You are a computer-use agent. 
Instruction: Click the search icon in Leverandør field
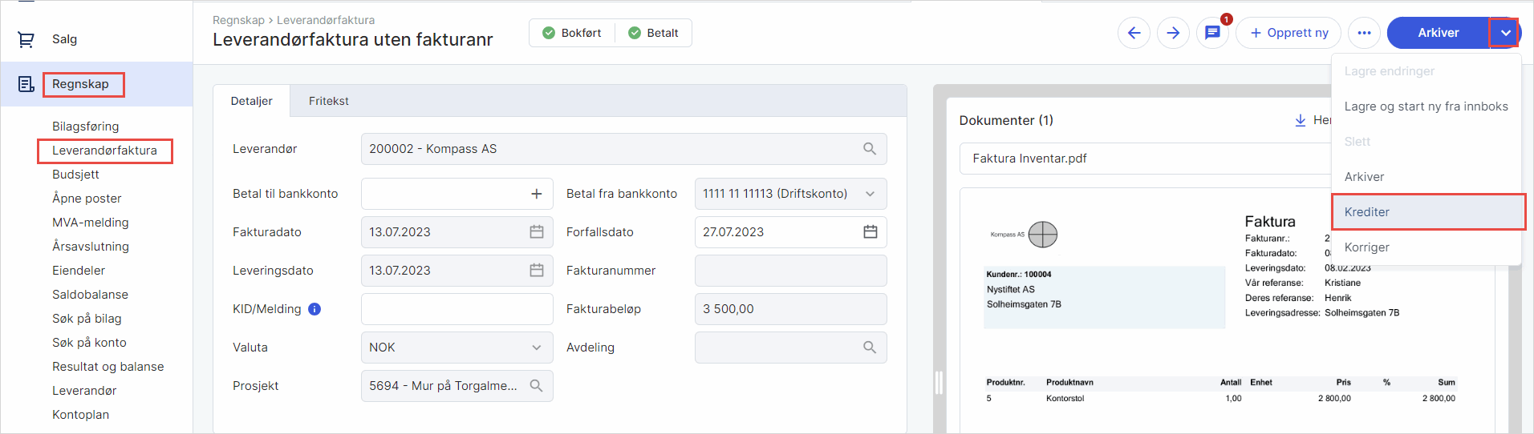tap(870, 149)
